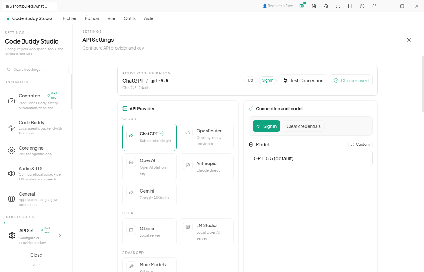
Task: Click the ChatGPT sparkle icon
Action: [131, 135]
